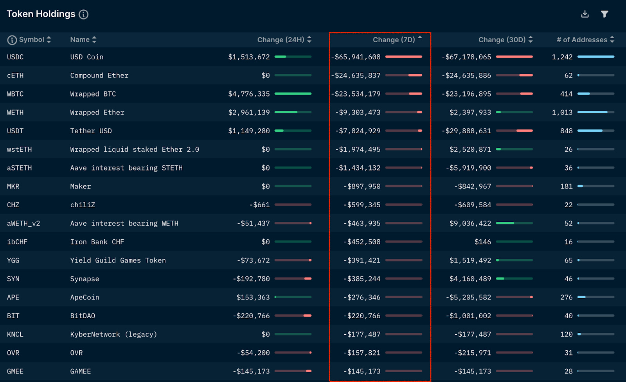This screenshot has width=626, height=382.
Task: Select the WBTC symbol cell
Action: (15, 94)
